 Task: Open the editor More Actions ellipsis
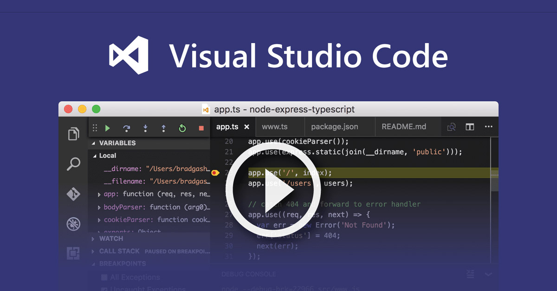coord(488,127)
